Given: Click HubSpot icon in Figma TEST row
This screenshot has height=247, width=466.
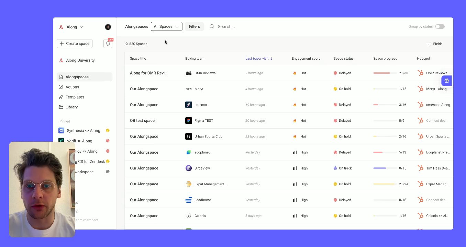Looking at the screenshot, I should (420, 120).
